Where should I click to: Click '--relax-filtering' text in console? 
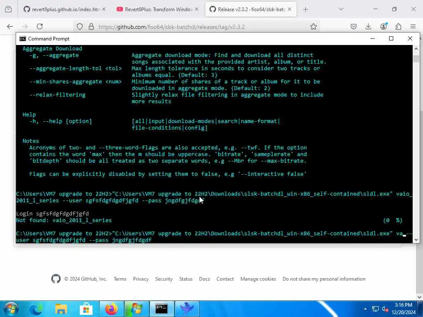tap(57, 95)
